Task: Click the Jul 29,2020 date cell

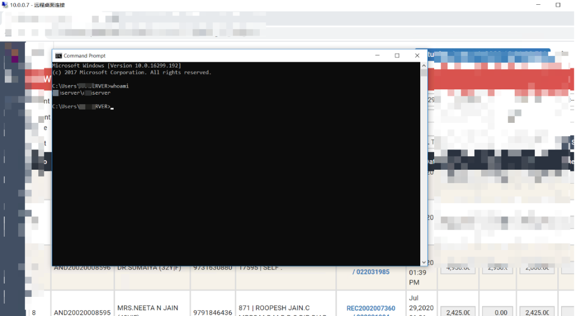Action: pyautogui.click(x=421, y=303)
